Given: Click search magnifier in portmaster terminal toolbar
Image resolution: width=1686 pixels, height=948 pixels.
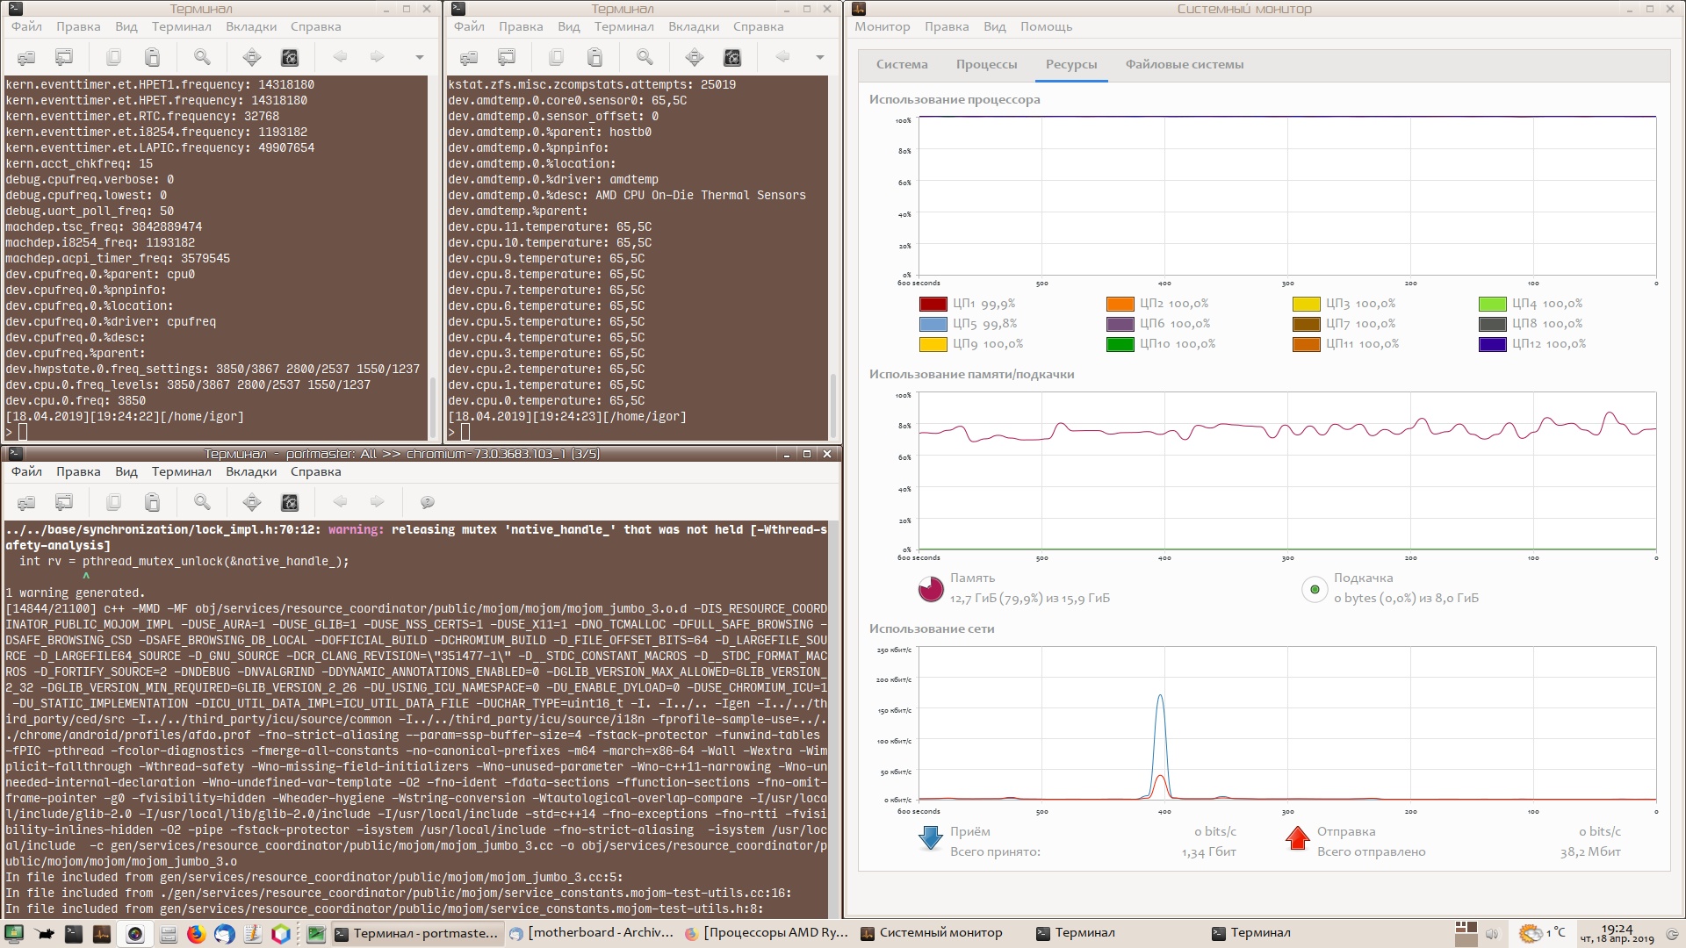Looking at the screenshot, I should point(202,502).
